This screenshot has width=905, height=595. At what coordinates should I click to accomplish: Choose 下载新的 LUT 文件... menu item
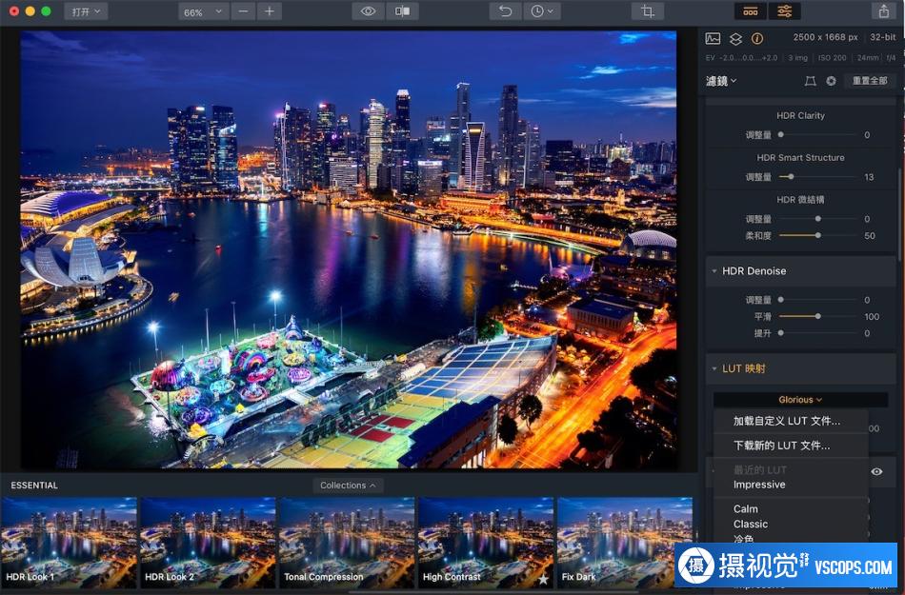pyautogui.click(x=781, y=446)
